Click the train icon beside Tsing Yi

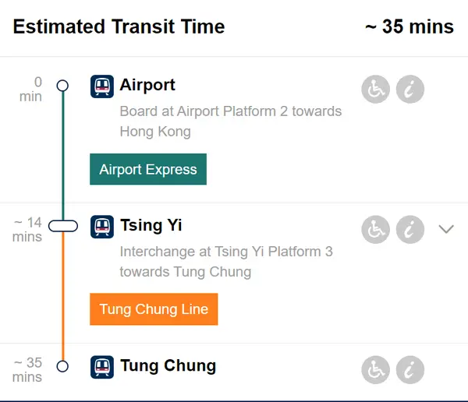pos(102,226)
